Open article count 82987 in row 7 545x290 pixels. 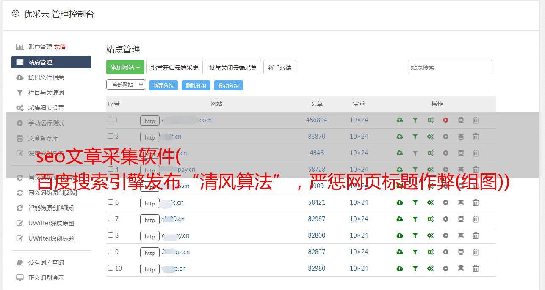tap(317, 219)
